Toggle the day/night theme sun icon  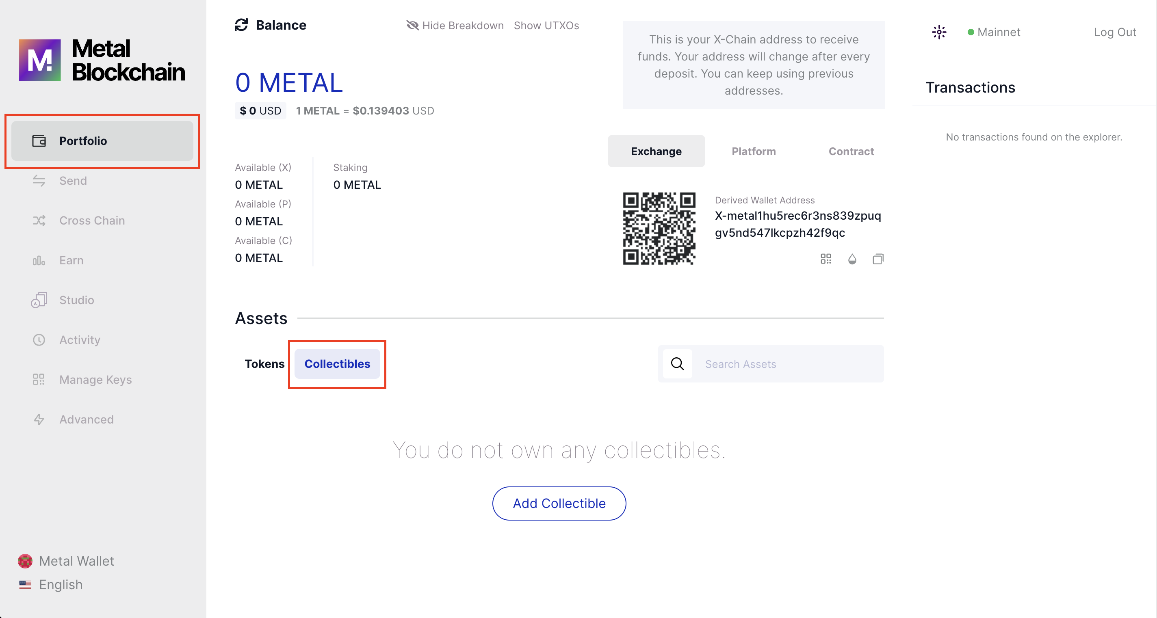pyautogui.click(x=939, y=32)
